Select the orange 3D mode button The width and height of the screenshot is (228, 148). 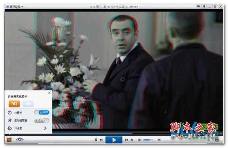14,104
